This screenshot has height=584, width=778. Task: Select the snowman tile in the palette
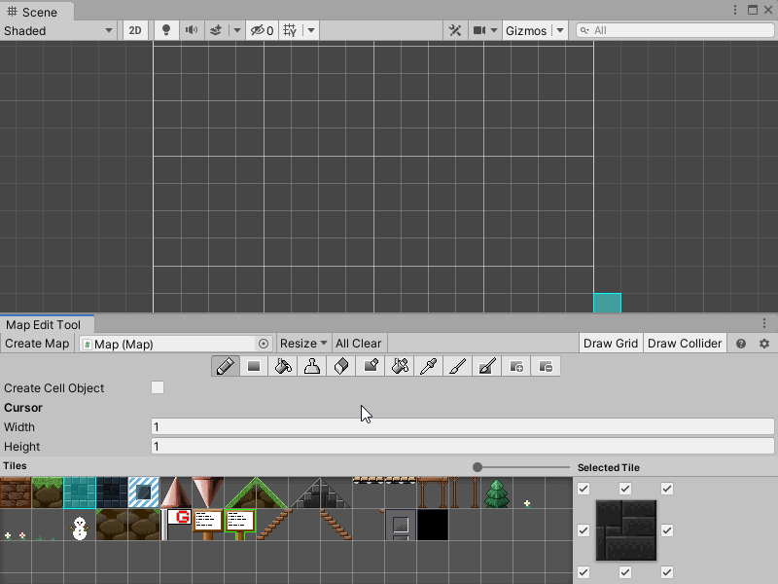tap(79, 528)
